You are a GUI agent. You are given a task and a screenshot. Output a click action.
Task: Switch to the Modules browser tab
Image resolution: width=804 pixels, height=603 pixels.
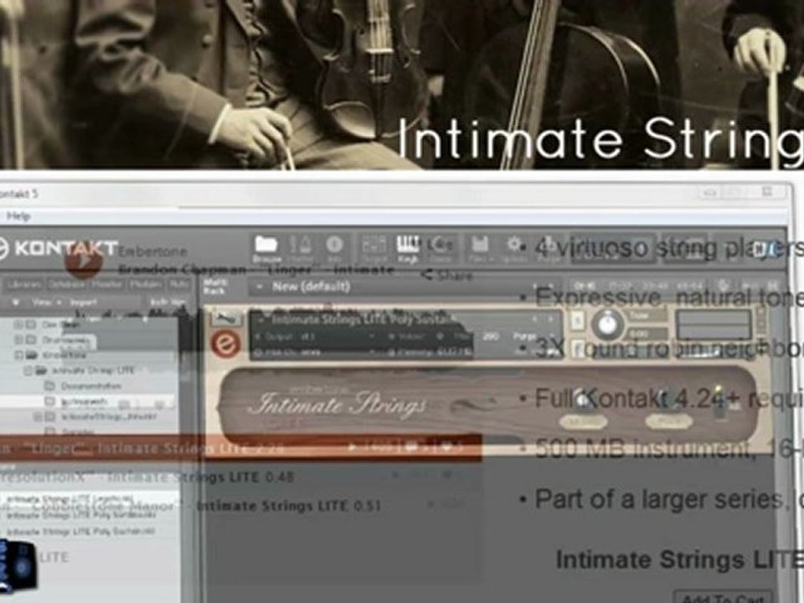(146, 285)
